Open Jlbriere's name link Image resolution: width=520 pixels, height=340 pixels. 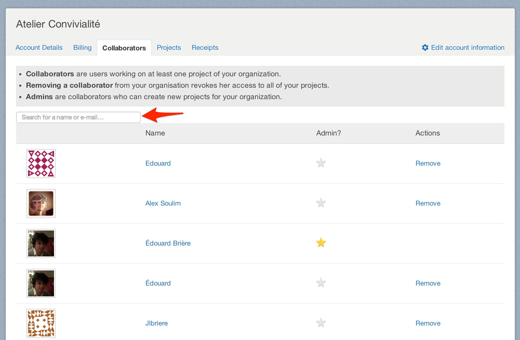point(156,323)
